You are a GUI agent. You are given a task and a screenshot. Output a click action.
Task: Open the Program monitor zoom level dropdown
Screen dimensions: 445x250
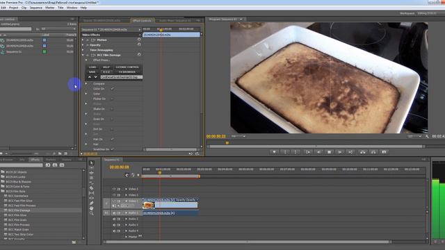tap(238, 136)
